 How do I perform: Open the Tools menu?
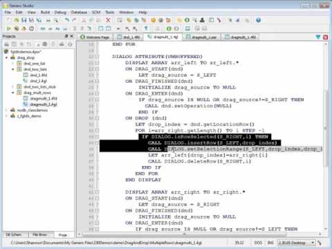(x=110, y=12)
